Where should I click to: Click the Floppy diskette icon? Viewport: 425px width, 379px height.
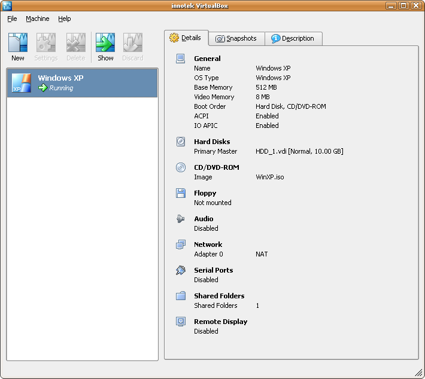[x=181, y=193]
